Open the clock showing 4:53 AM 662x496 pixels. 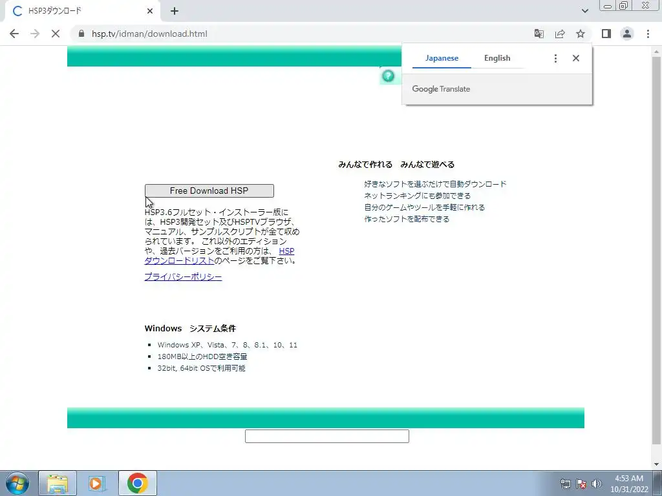(x=629, y=484)
